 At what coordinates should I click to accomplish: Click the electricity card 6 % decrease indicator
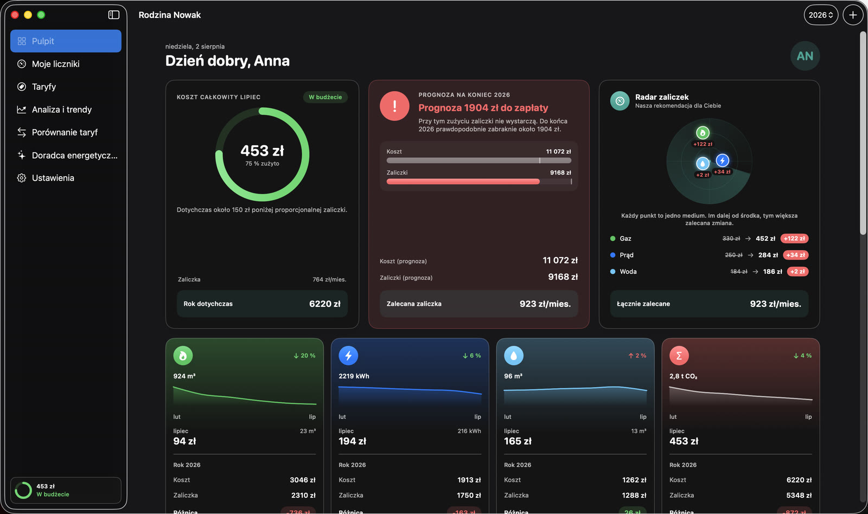click(472, 356)
